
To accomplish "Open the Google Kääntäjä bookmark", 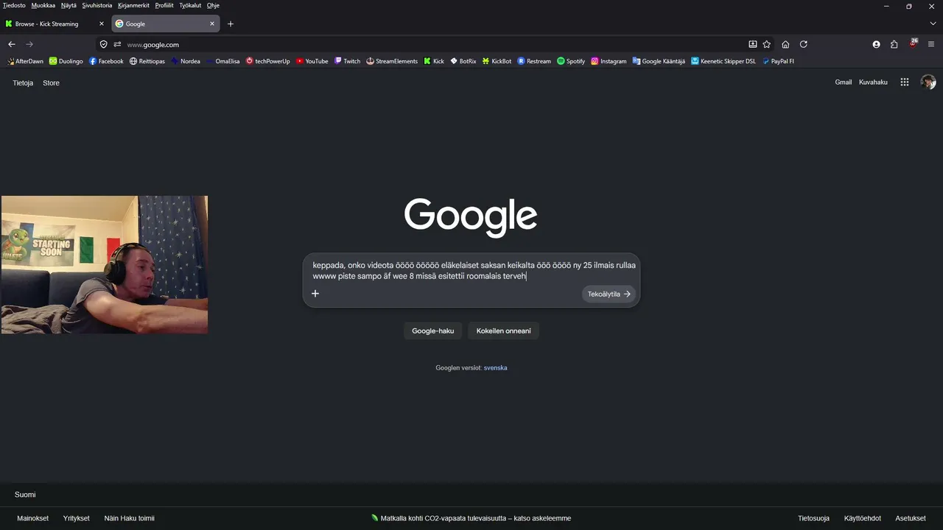I will 659,61.
